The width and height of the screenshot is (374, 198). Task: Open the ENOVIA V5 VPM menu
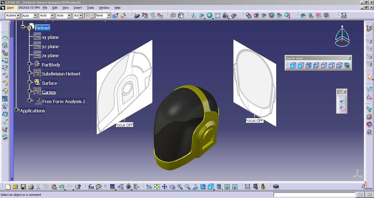click(29, 8)
